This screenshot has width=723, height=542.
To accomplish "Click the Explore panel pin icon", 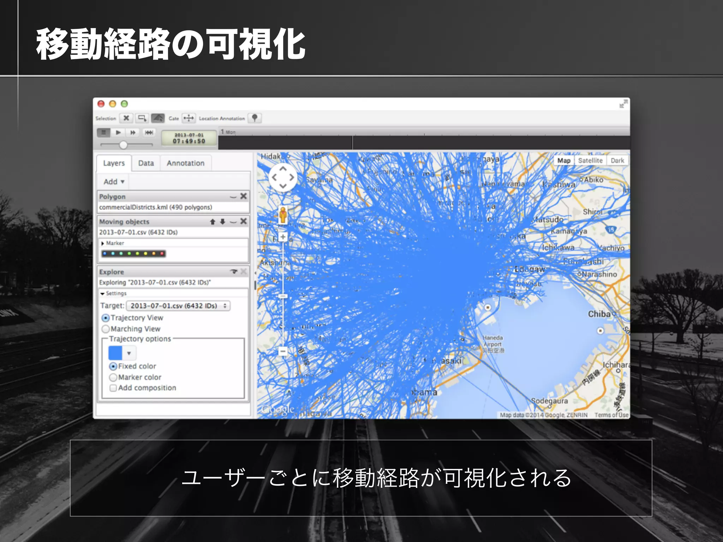I will click(x=234, y=272).
